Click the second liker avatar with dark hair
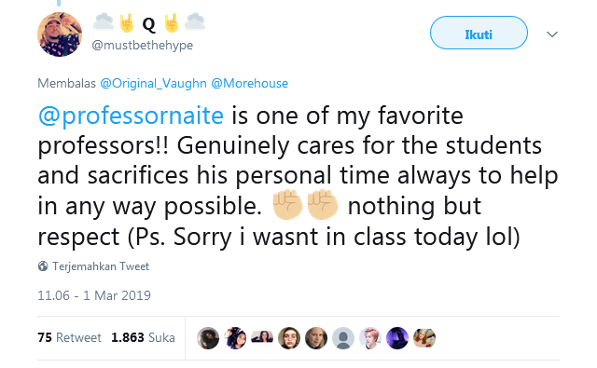Viewport: 597px width, 368px height. (x=235, y=338)
